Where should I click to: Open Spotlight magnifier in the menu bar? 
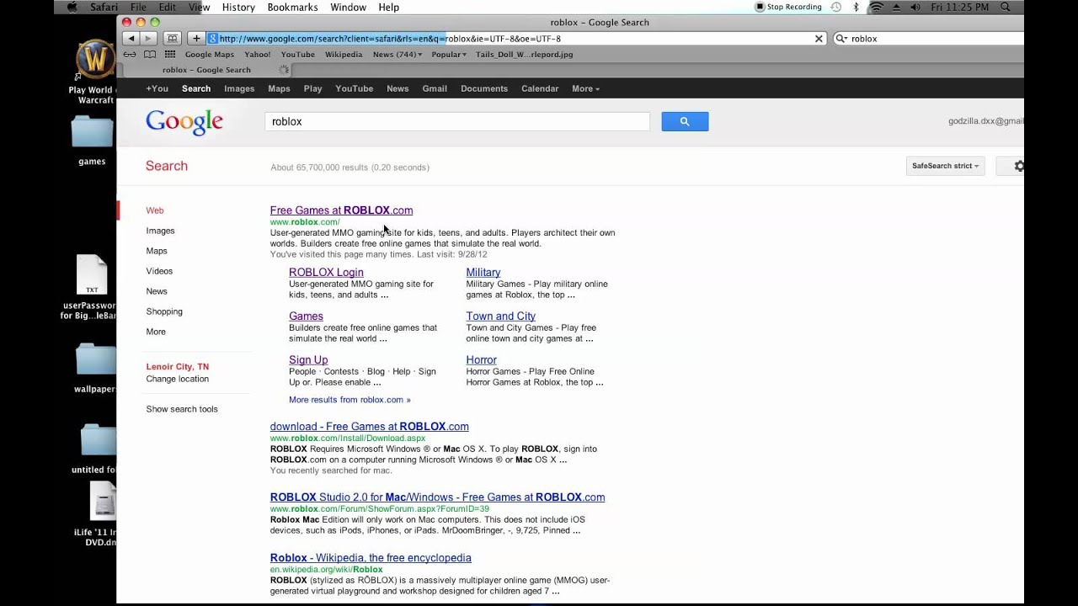point(1006,7)
